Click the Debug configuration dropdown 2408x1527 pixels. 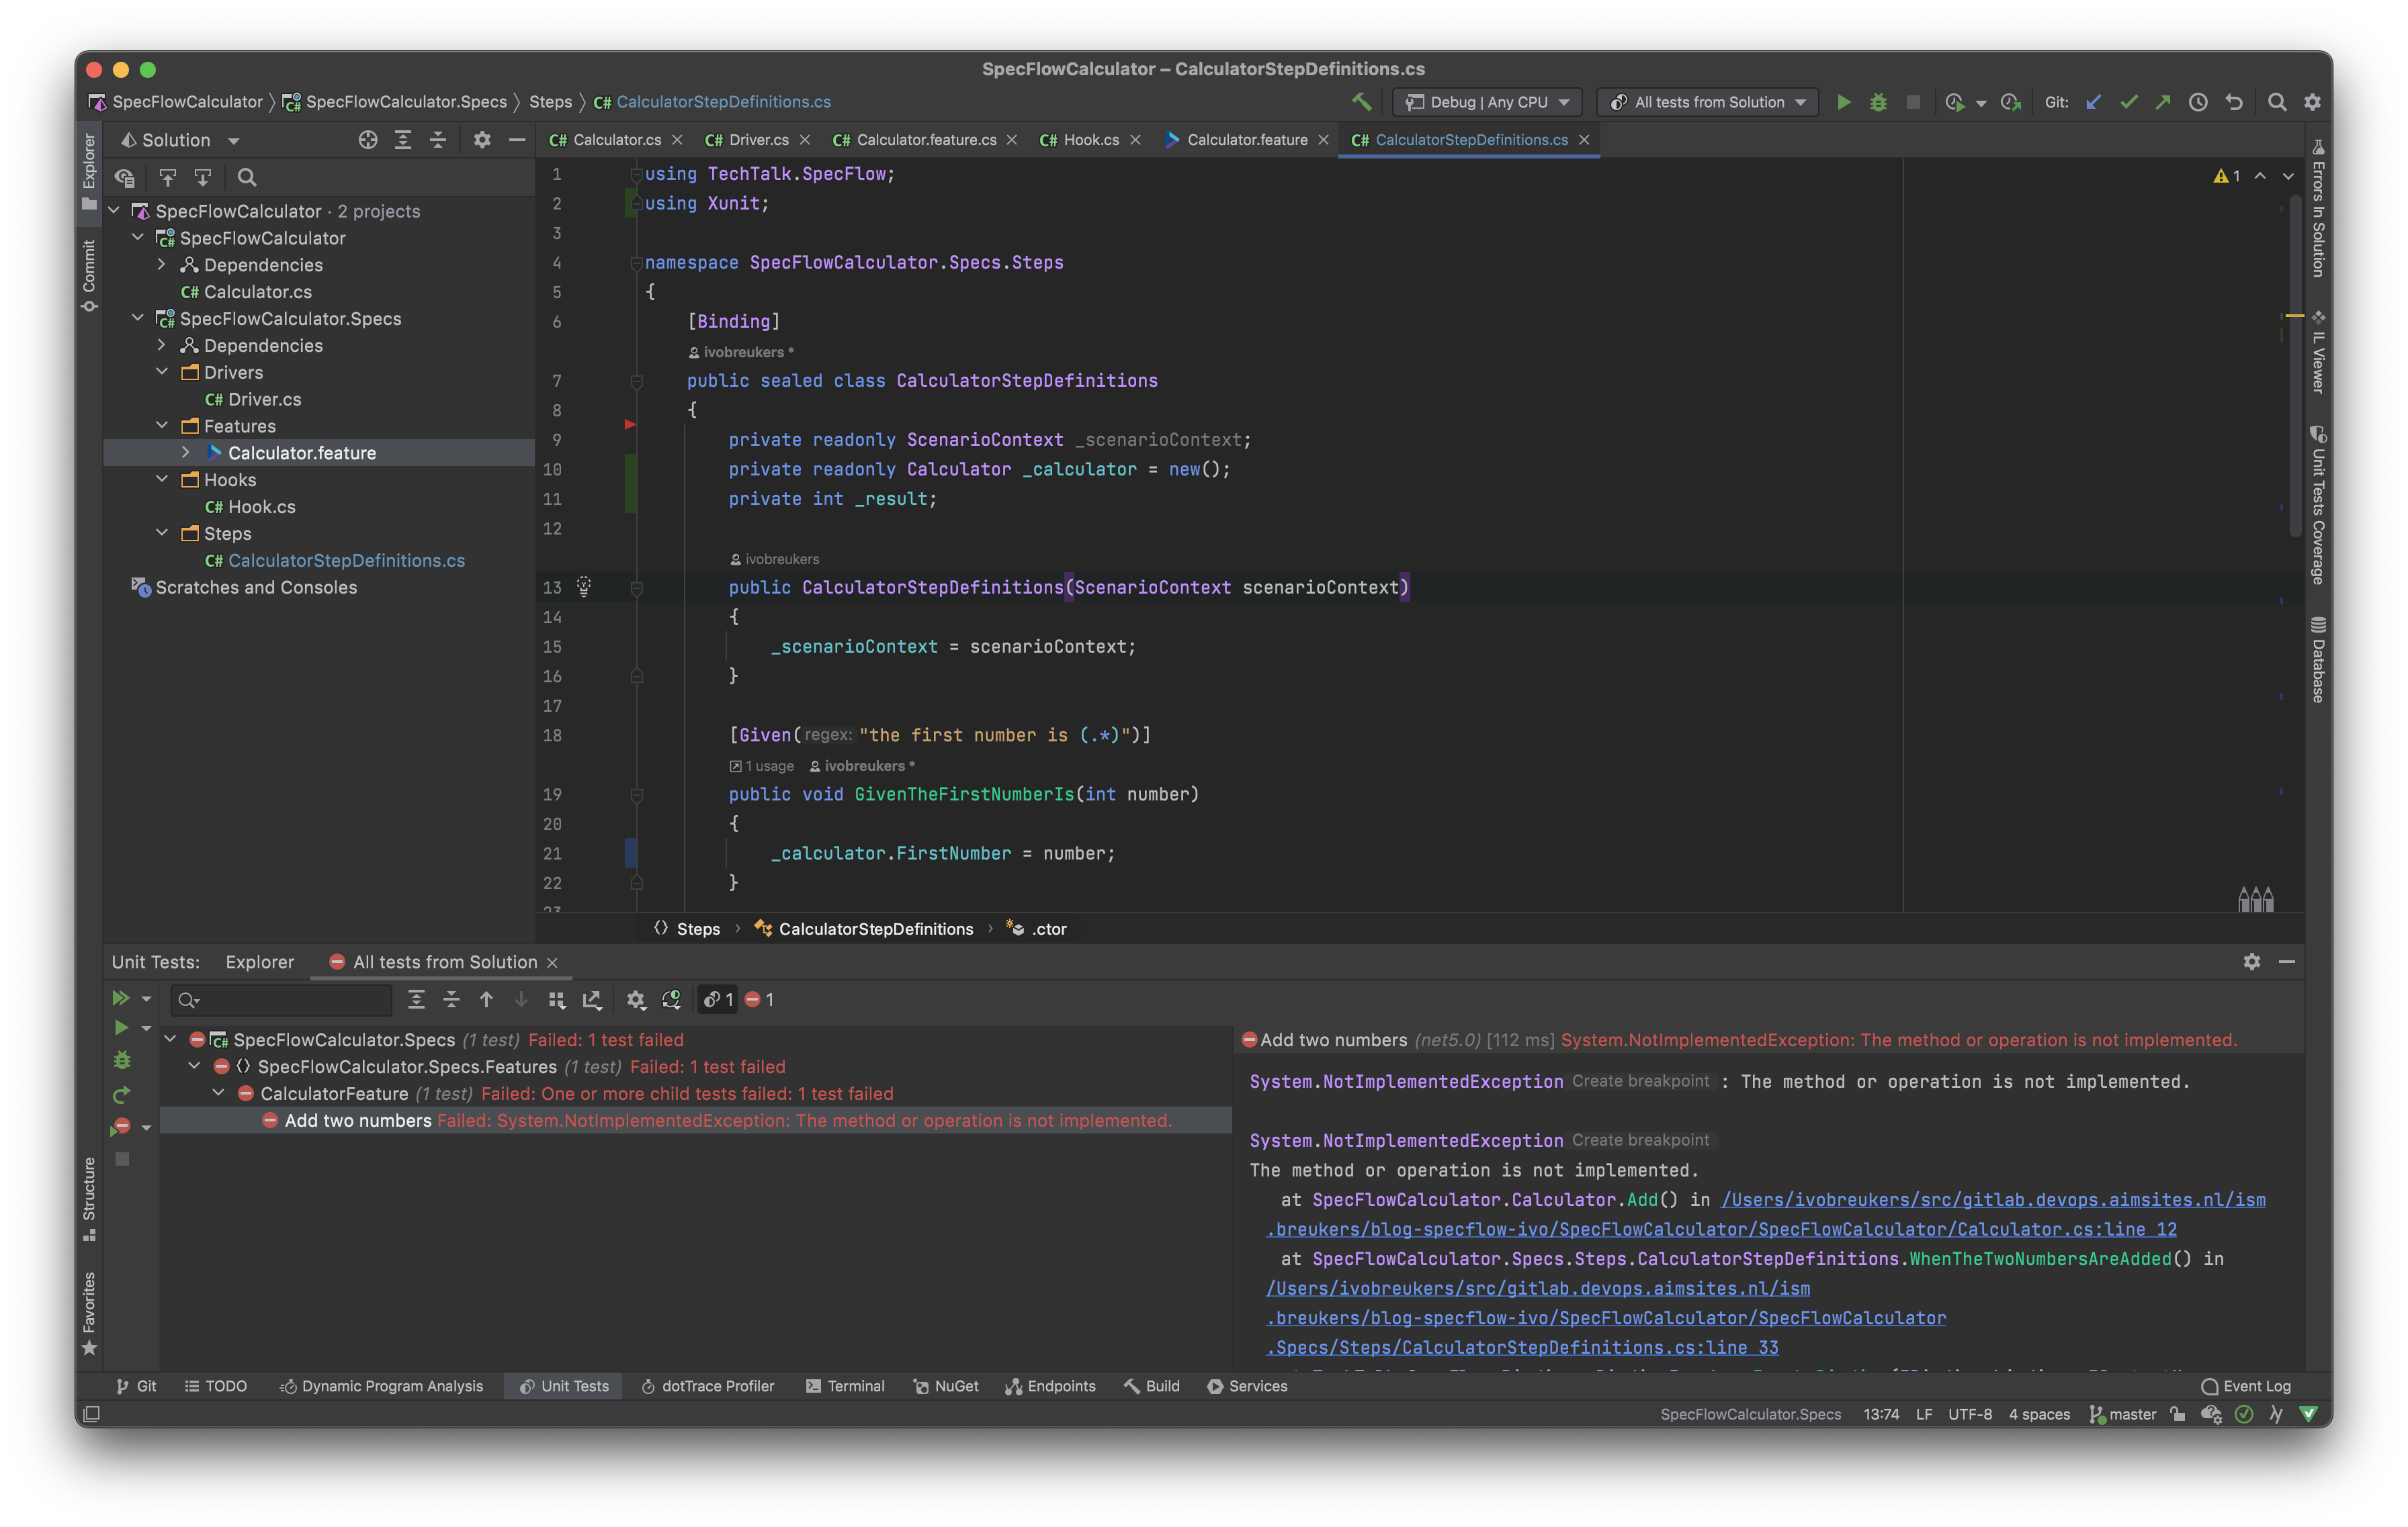(1488, 101)
